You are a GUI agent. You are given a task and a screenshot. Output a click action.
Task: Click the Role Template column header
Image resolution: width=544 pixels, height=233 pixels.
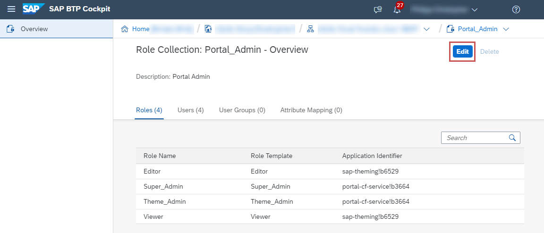272,156
